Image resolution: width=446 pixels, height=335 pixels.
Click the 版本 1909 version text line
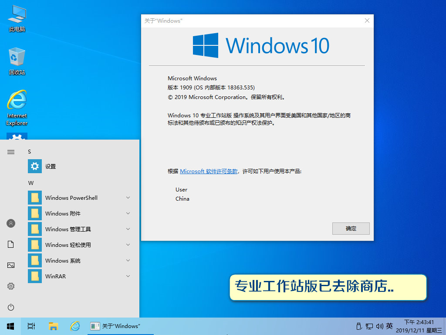tap(211, 87)
